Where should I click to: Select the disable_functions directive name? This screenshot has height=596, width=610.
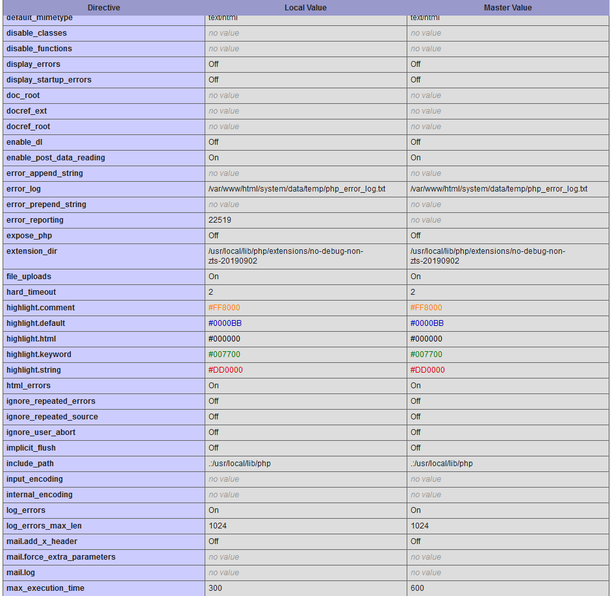(x=39, y=49)
